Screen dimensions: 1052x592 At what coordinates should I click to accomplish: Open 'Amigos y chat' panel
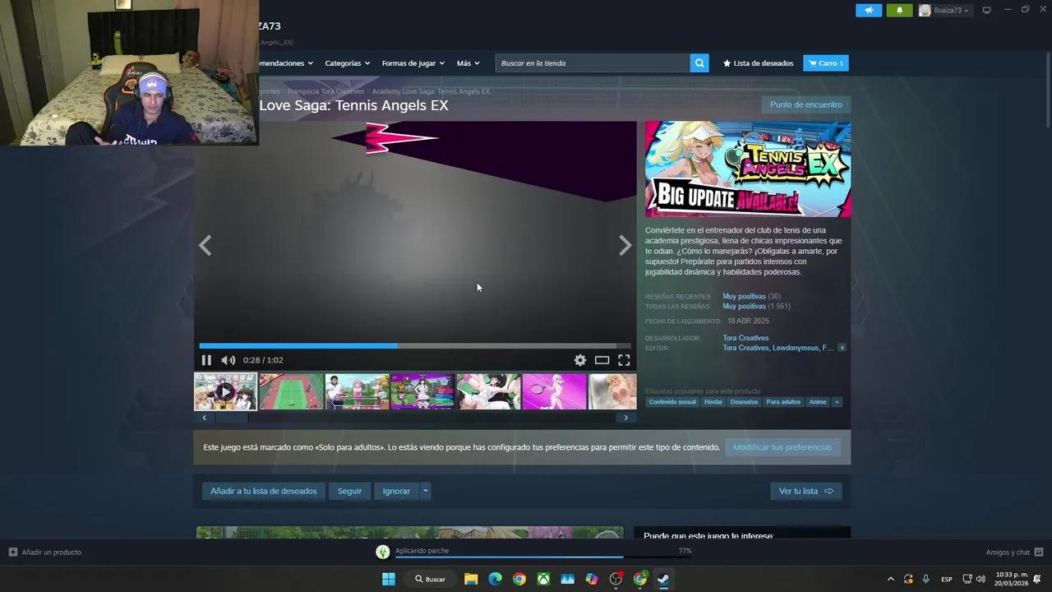pos(1014,552)
